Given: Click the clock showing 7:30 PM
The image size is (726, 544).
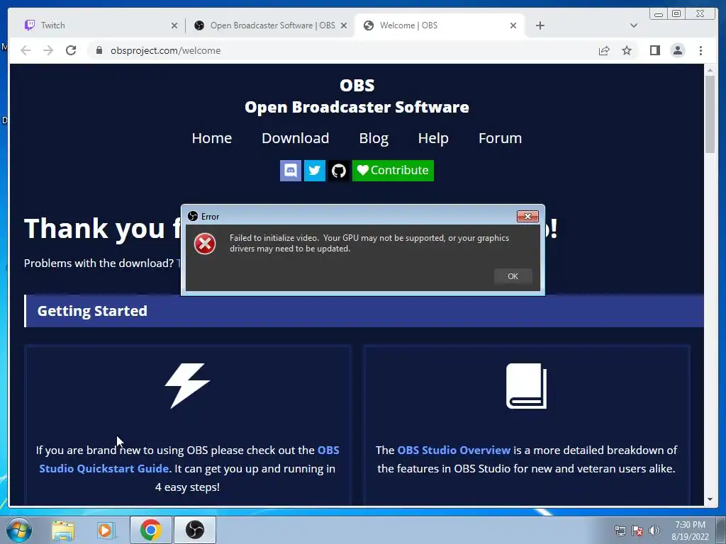Looking at the screenshot, I should [x=690, y=531].
